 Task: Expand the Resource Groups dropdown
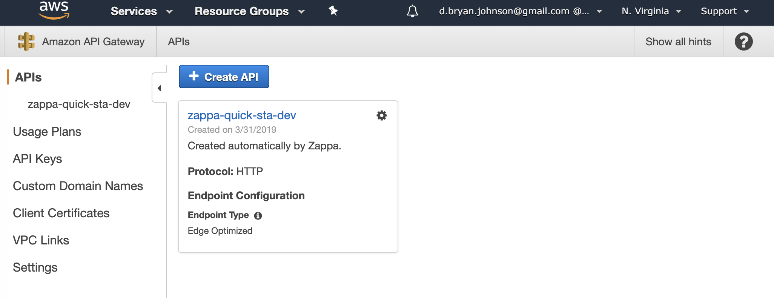pyautogui.click(x=249, y=11)
